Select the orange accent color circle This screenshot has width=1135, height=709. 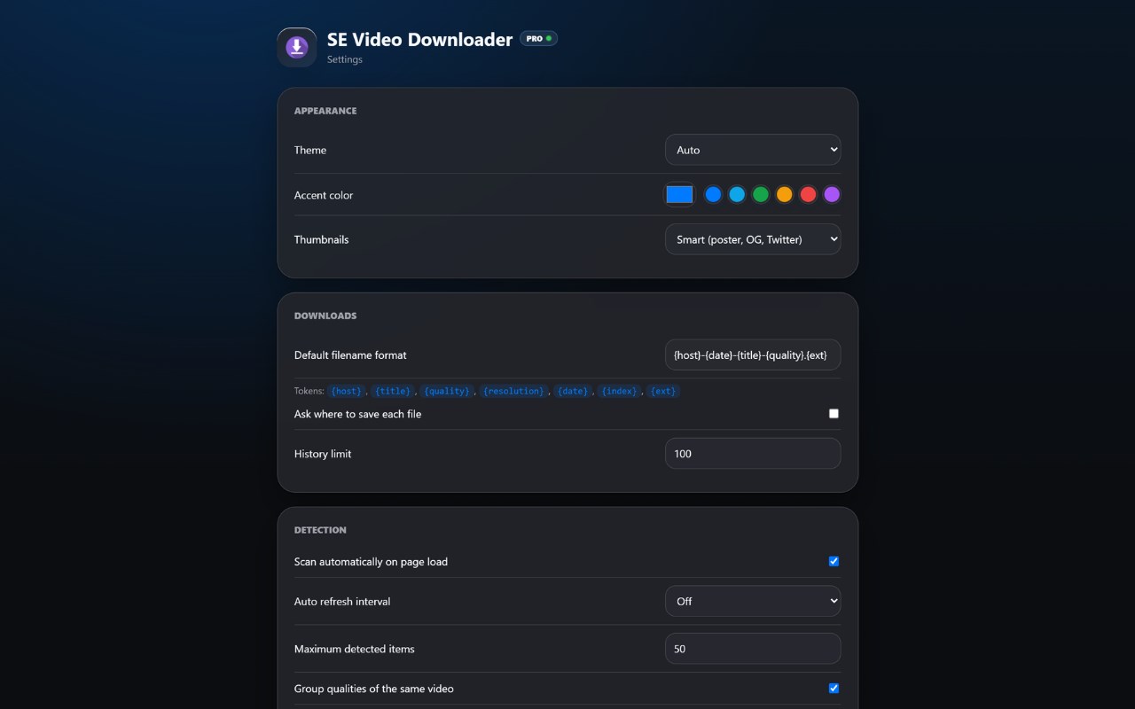pyautogui.click(x=784, y=195)
